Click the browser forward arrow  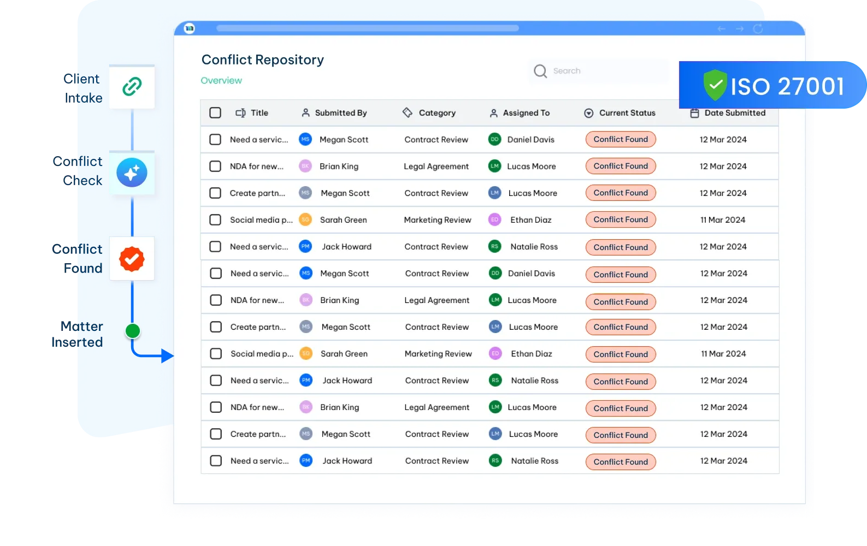pos(740,28)
